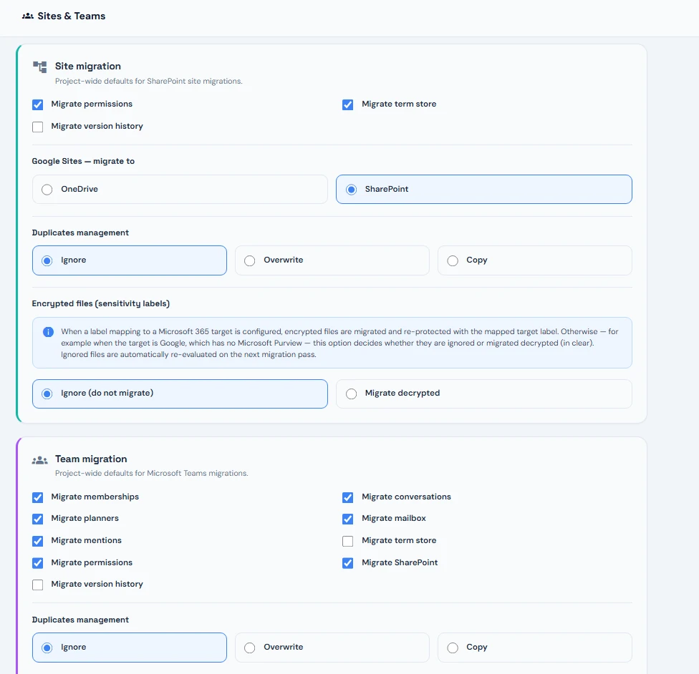699x674 pixels.
Task: Click 'Google Sites — migrate to' label
Action: click(x=83, y=161)
